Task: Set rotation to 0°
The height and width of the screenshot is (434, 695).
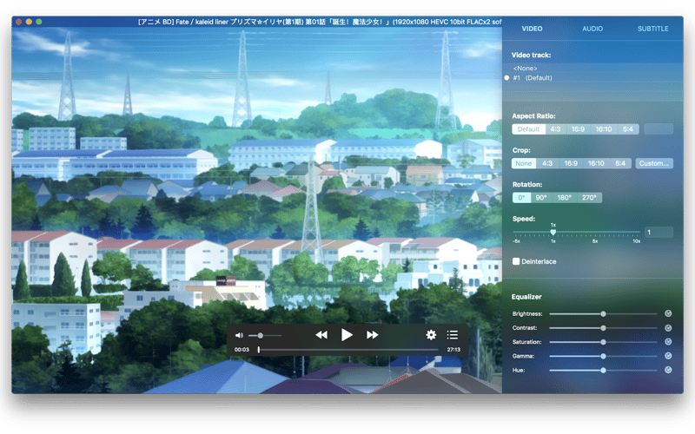Action: pos(522,198)
